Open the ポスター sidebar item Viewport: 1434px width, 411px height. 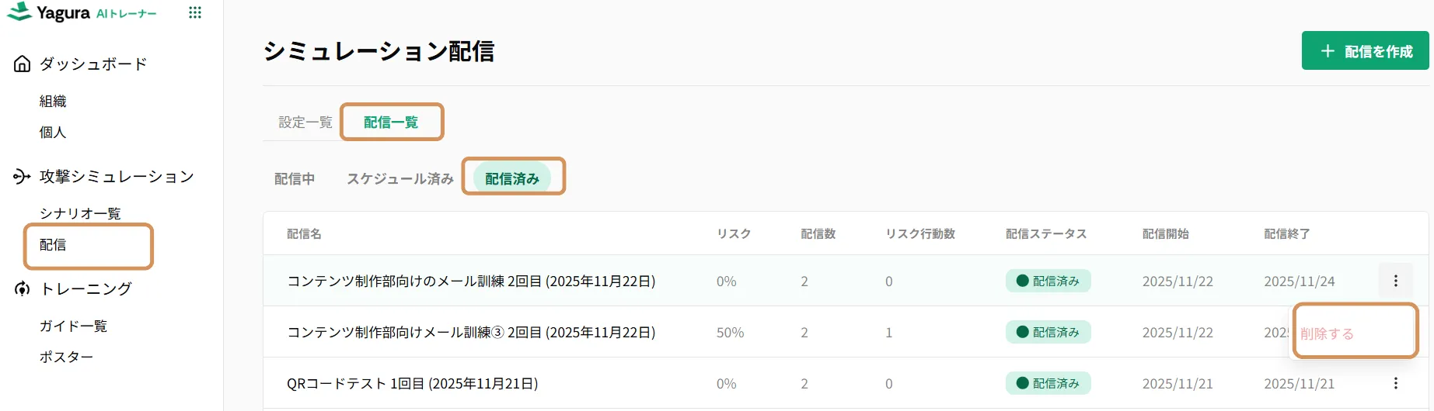coord(66,357)
